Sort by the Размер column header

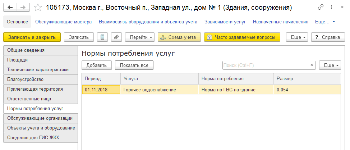point(307,79)
